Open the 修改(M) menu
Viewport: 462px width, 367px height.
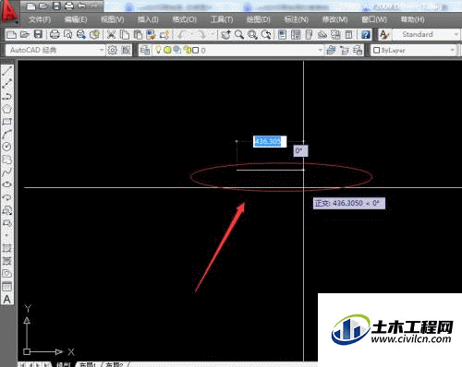(335, 19)
